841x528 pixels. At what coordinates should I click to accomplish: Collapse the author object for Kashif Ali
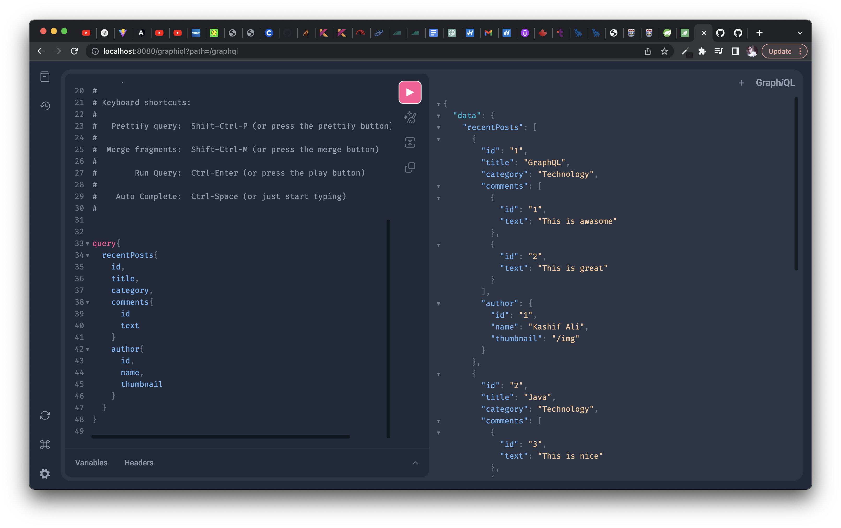(439, 303)
